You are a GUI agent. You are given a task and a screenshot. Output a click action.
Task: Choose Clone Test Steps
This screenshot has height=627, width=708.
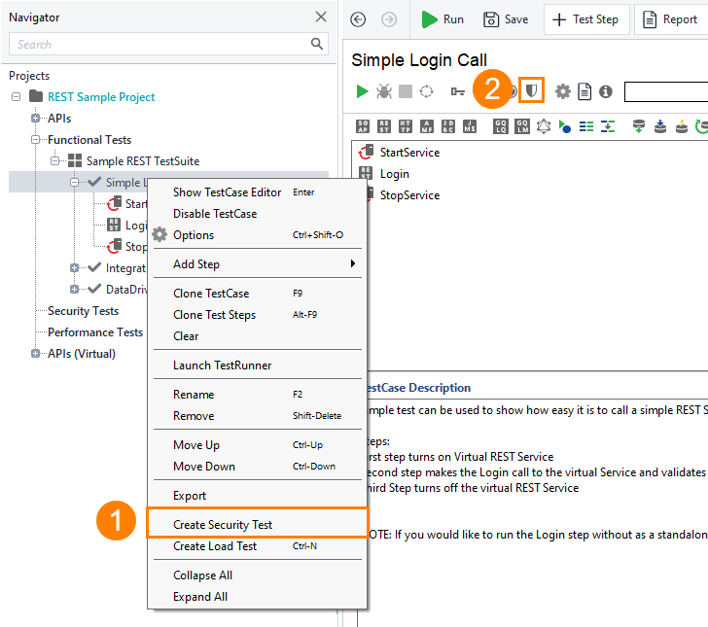point(258,315)
